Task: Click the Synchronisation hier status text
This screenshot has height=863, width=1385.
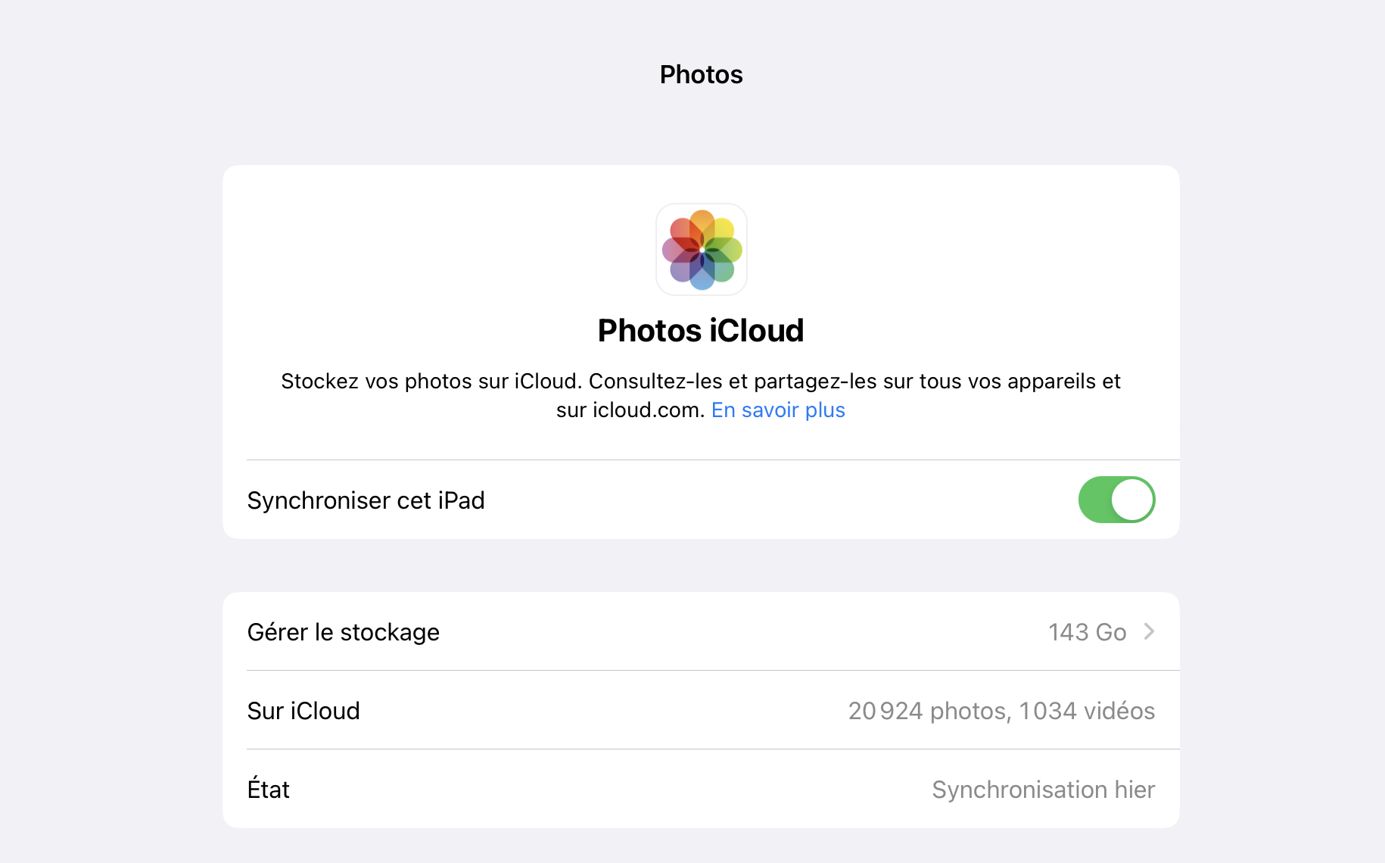Action: point(1044,790)
